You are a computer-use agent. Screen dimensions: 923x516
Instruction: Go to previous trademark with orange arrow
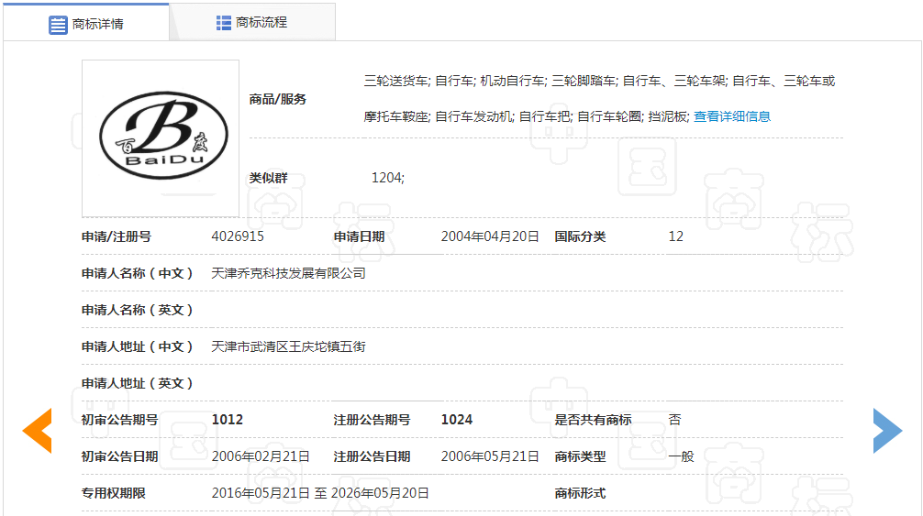click(x=37, y=430)
